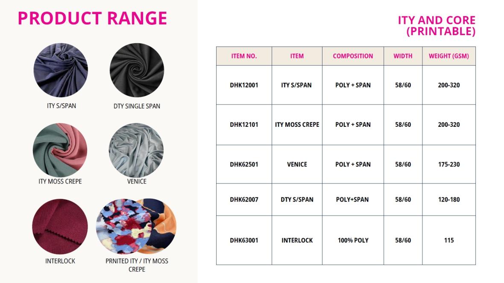The image size is (504, 283).
Task: Select the ITY AND CORE (PRINTABLE) title
Action: coord(437,26)
